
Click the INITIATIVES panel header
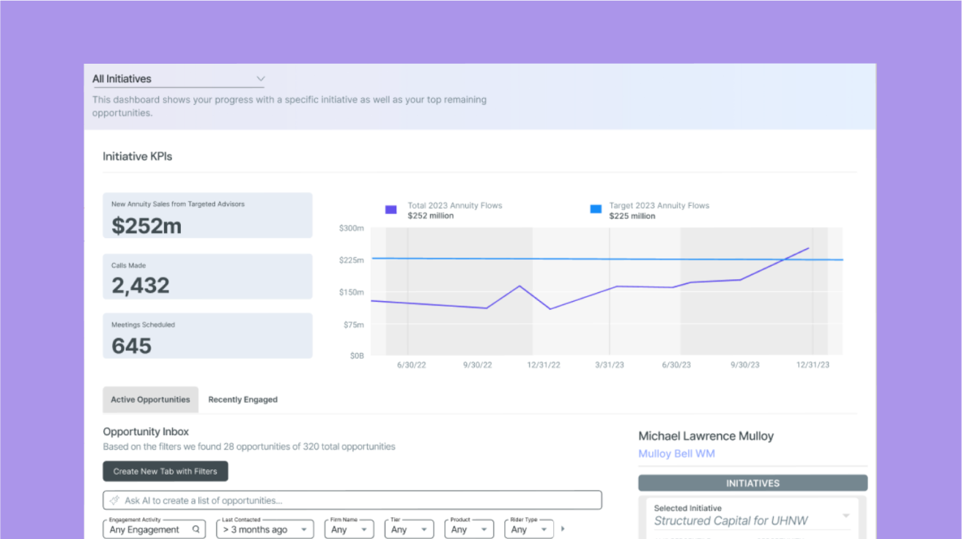[x=752, y=483]
